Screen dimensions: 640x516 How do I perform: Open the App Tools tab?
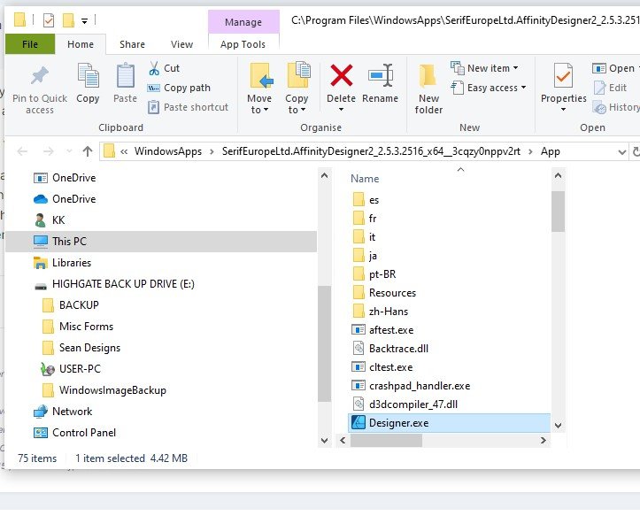[243, 44]
